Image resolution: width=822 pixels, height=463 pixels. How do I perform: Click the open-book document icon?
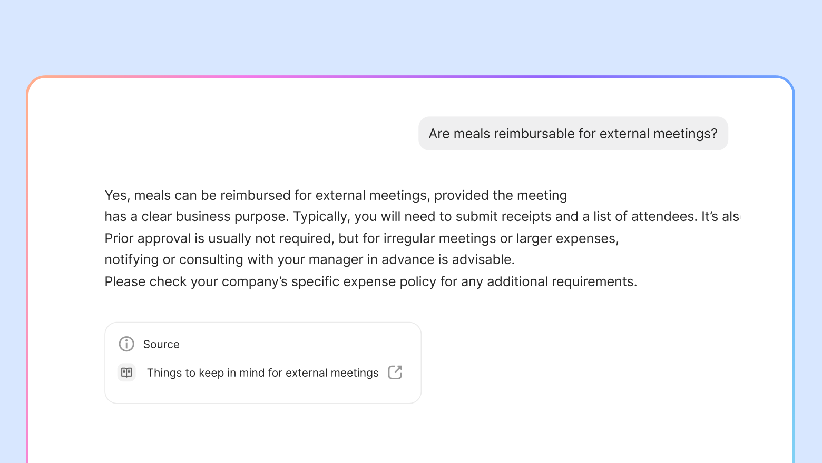[x=126, y=373]
